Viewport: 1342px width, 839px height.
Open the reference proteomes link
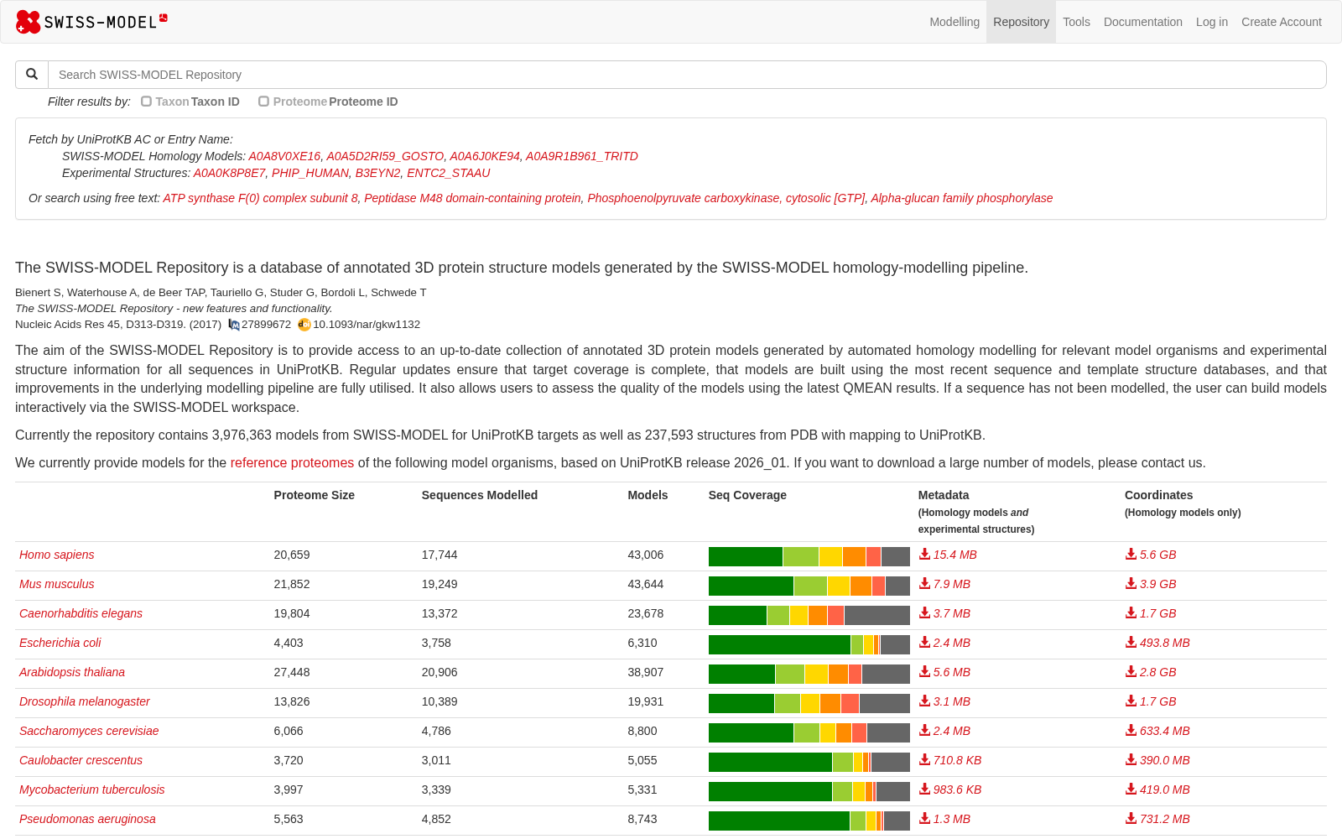[x=292, y=463]
